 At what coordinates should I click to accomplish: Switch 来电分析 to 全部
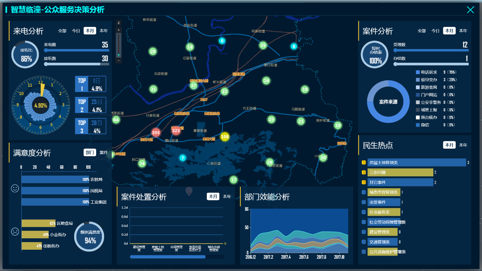62,31
